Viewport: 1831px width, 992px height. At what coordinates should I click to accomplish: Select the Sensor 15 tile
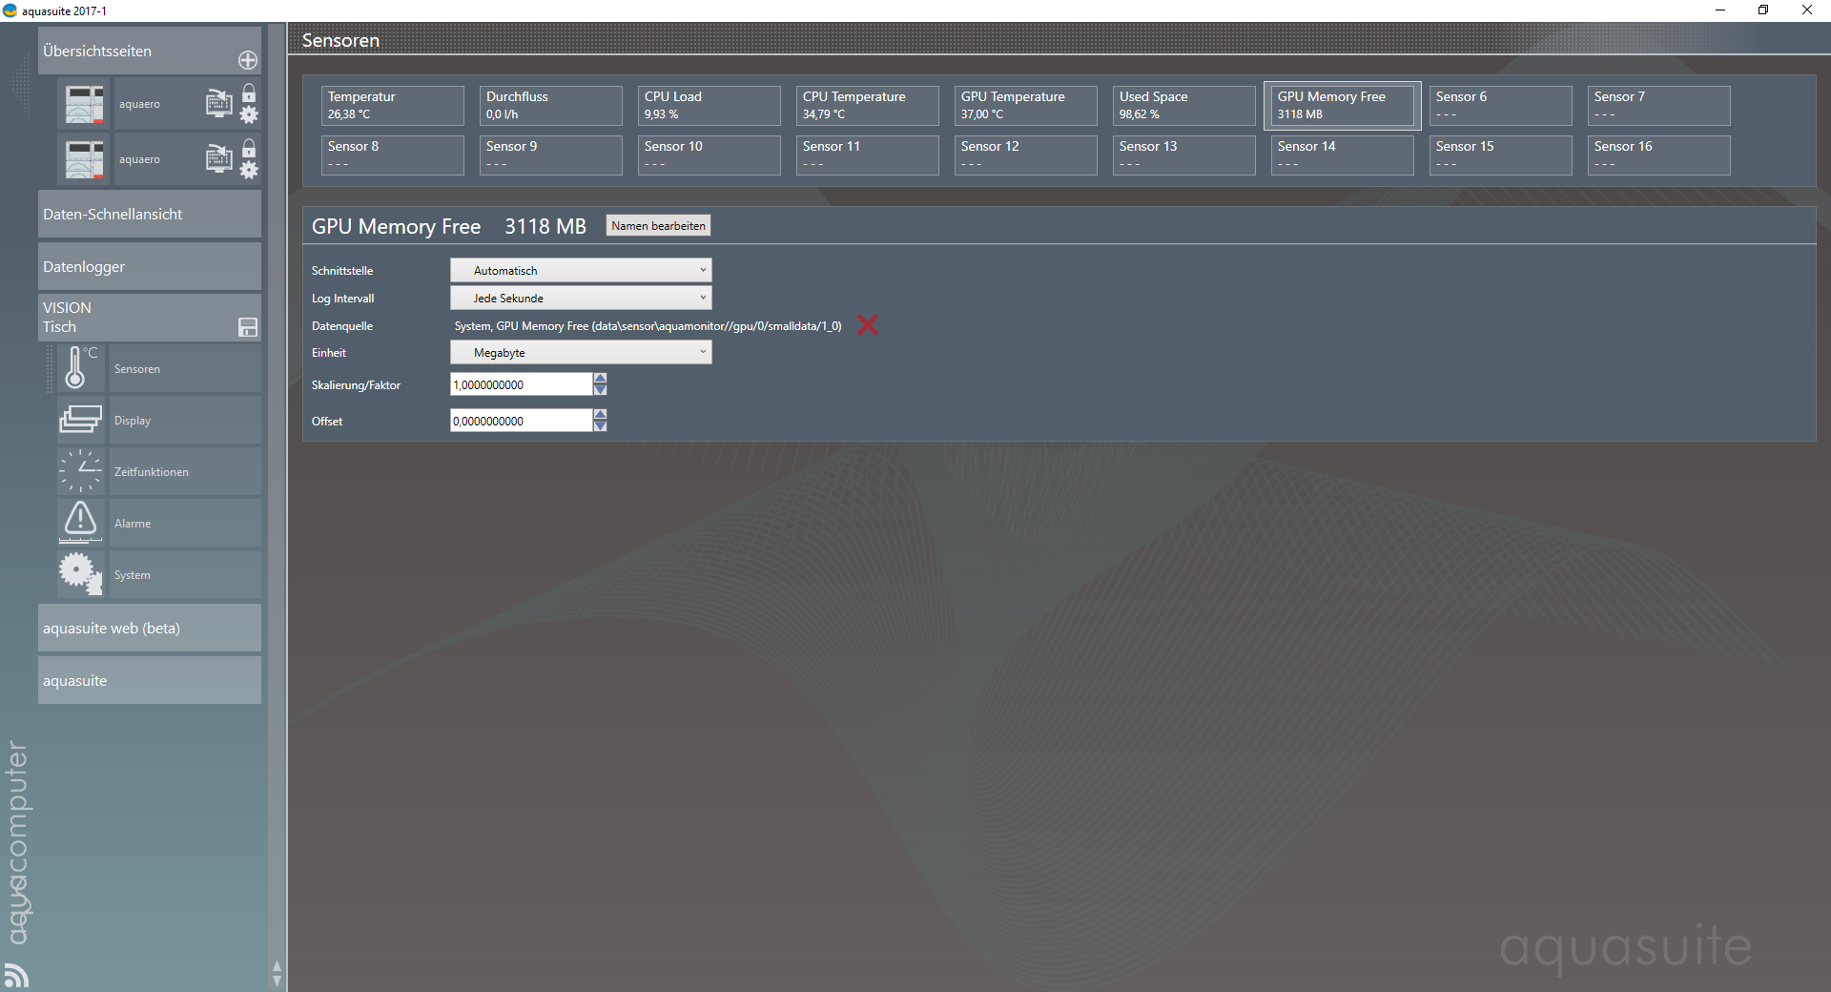1500,155
